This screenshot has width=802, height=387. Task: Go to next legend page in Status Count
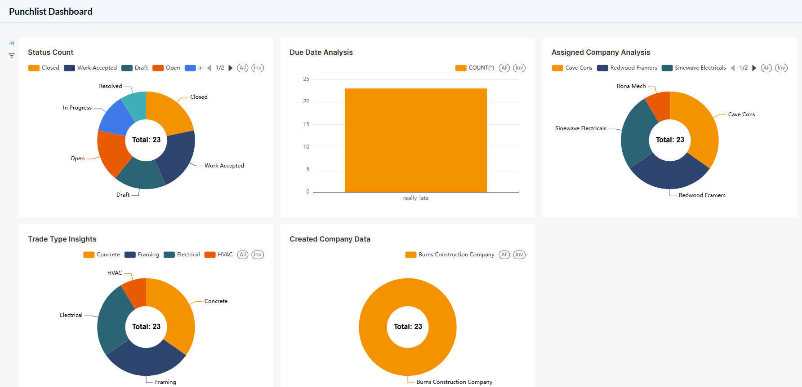coord(231,68)
